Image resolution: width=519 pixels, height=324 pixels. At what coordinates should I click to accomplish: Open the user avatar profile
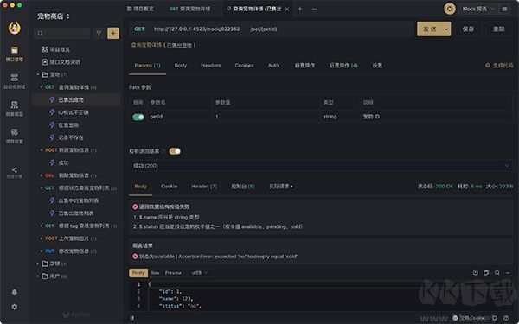(14, 29)
